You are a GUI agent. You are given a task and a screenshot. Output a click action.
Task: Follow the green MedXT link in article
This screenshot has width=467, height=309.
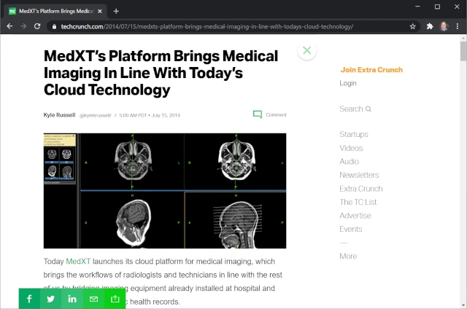tap(78, 262)
